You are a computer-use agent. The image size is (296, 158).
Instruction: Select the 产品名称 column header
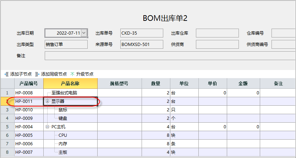click(70, 83)
